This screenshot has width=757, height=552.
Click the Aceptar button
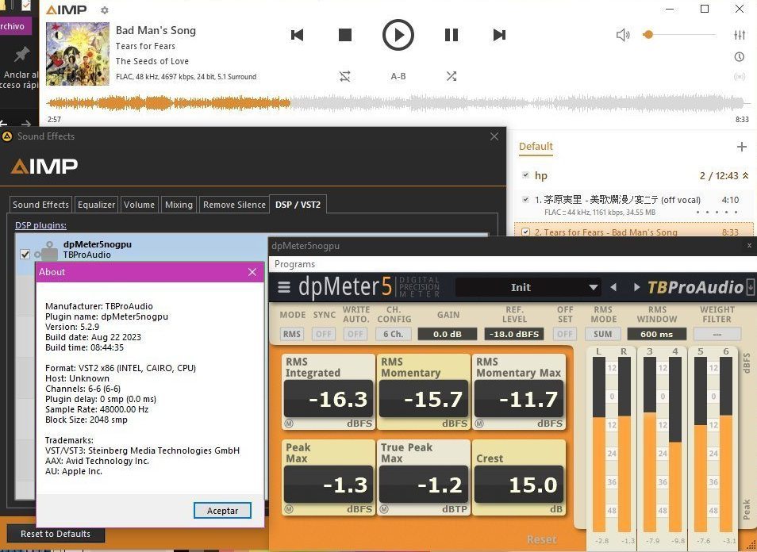click(x=222, y=511)
